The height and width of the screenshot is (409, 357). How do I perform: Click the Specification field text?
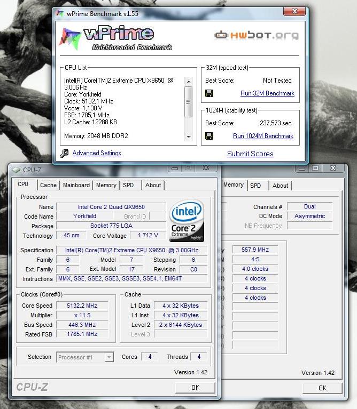click(131, 250)
